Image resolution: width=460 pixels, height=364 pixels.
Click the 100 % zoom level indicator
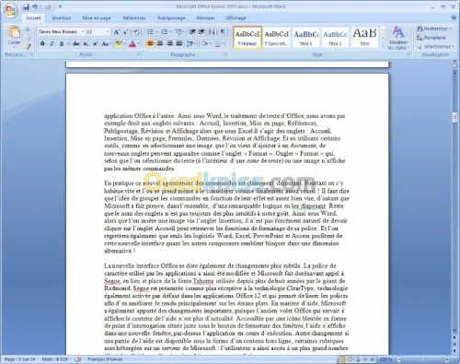(x=385, y=358)
